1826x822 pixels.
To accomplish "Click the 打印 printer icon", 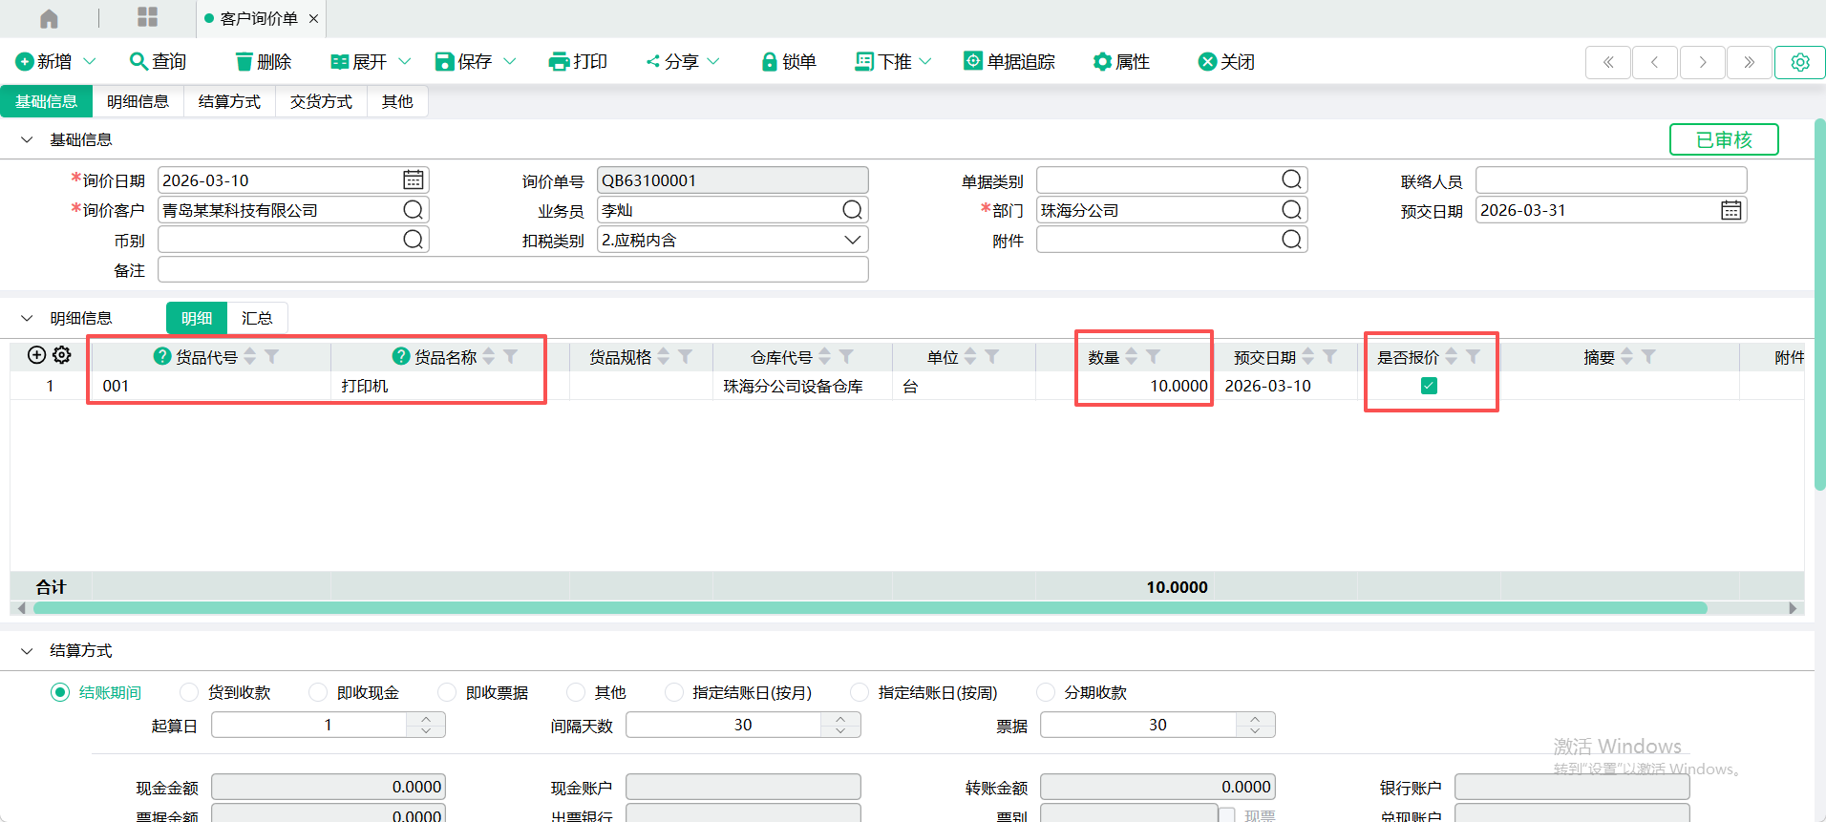I will pos(559,62).
